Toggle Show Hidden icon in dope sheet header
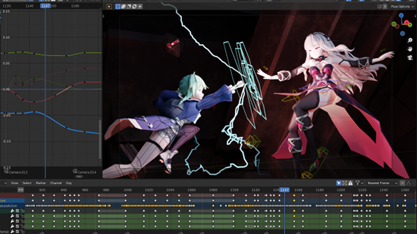This screenshot has width=417, height=234. pos(345,183)
